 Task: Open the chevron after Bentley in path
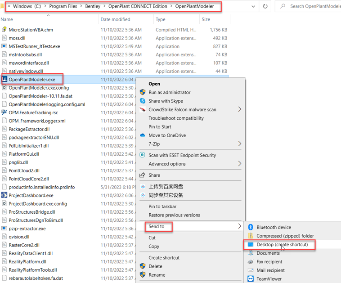point(104,6)
